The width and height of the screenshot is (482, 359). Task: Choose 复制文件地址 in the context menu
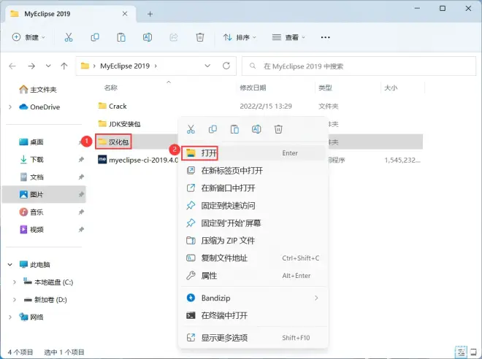(253, 258)
